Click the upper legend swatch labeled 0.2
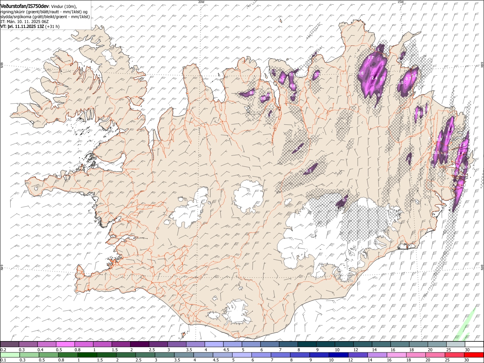The width and height of the screenshot is (484, 363). coord(10,344)
